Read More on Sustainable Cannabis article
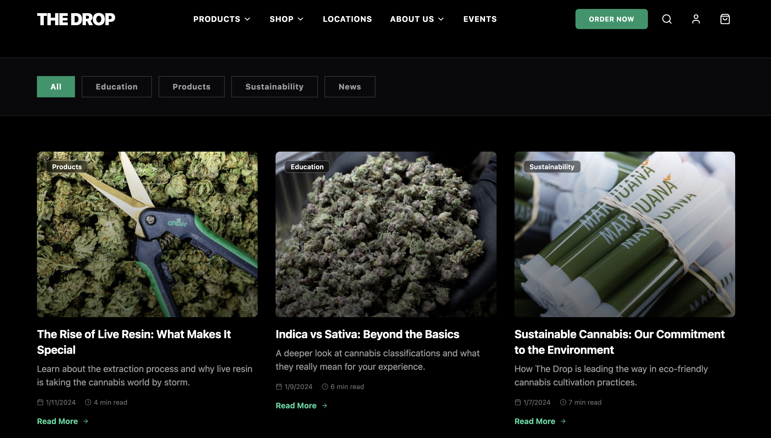The width and height of the screenshot is (771, 438). click(x=540, y=421)
